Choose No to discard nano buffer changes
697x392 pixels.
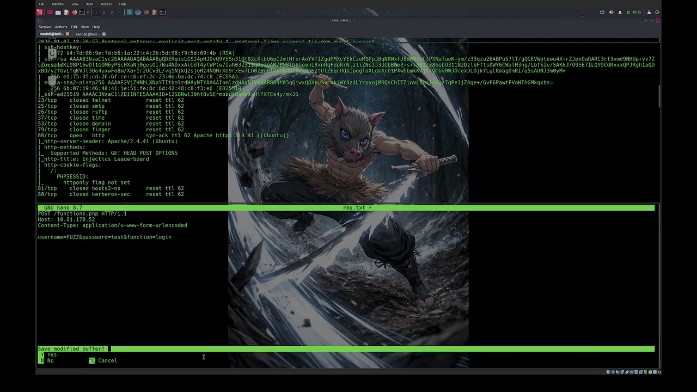46,360
